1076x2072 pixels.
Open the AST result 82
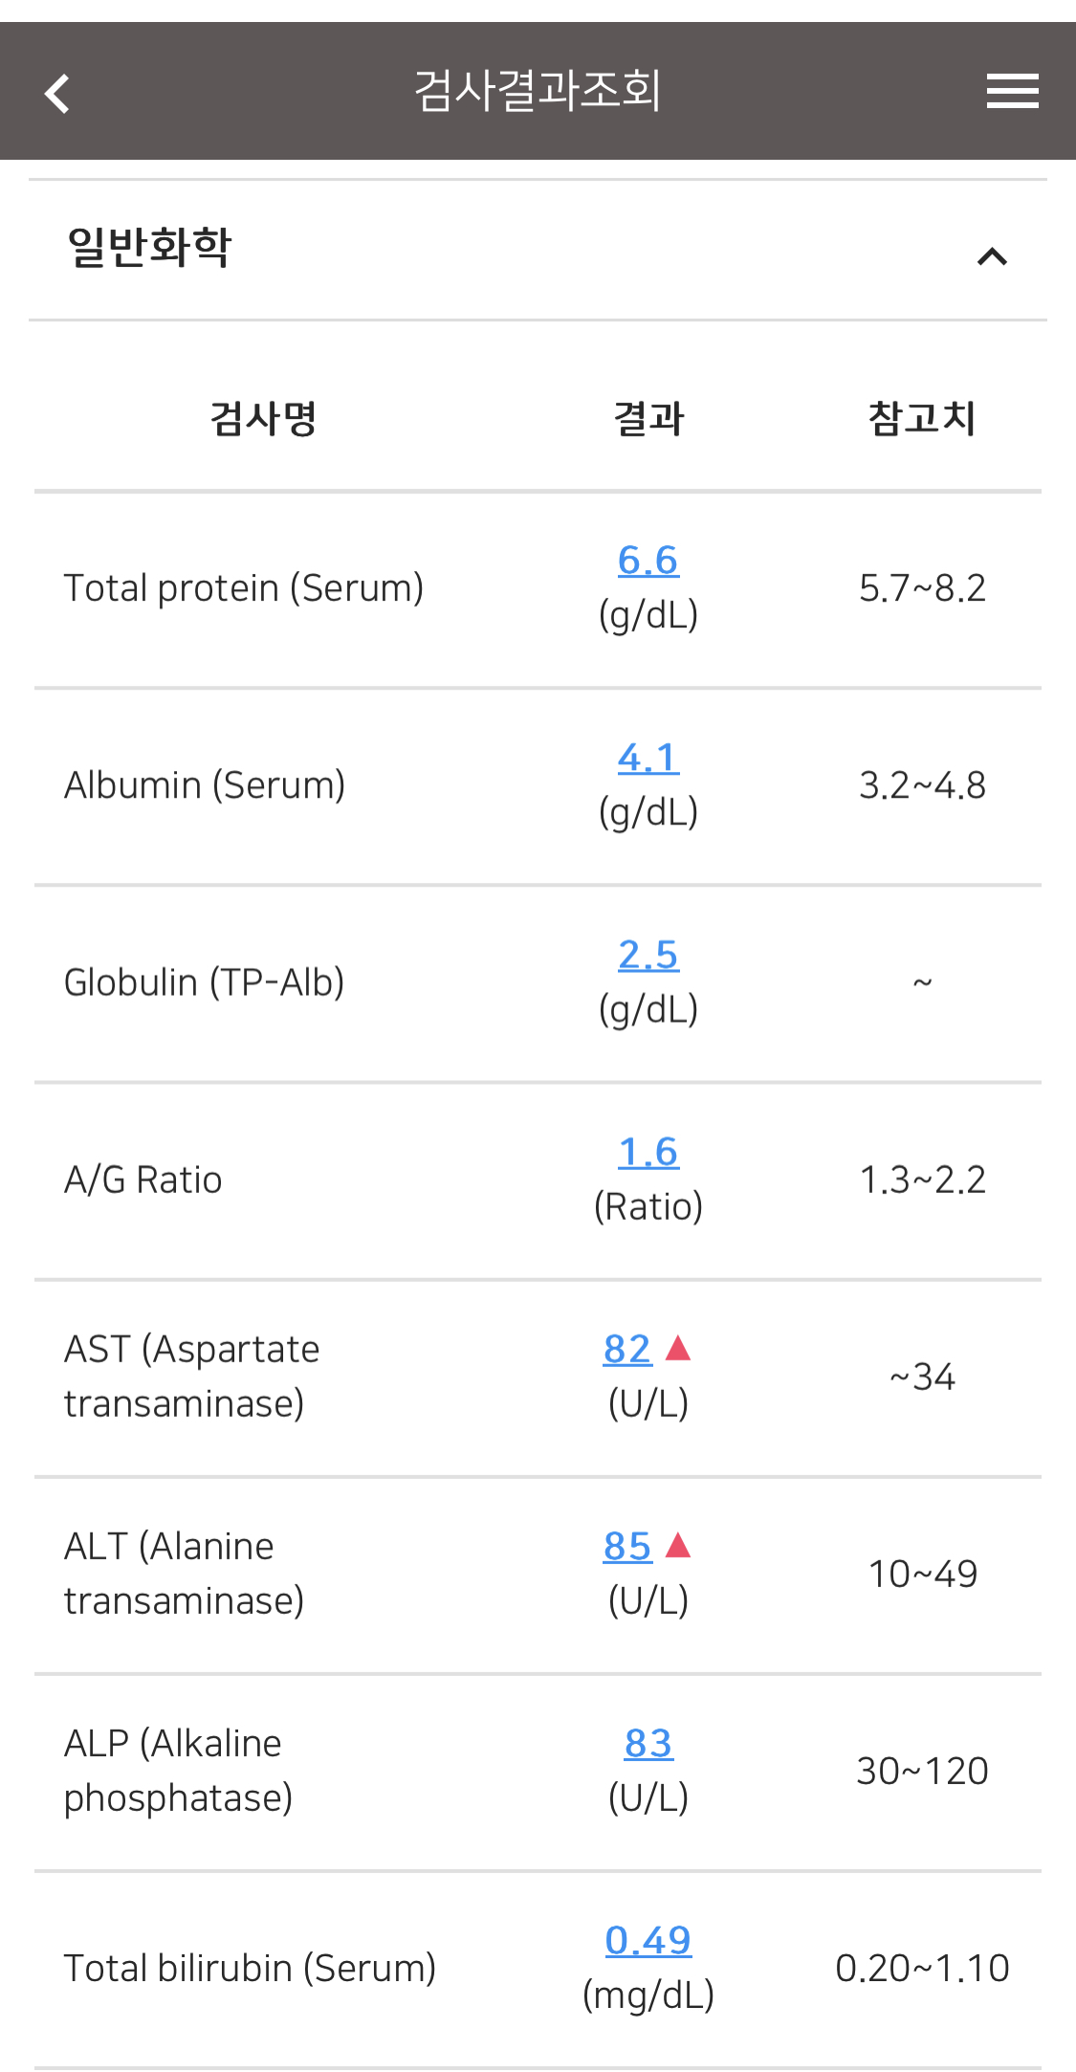[x=627, y=1349]
